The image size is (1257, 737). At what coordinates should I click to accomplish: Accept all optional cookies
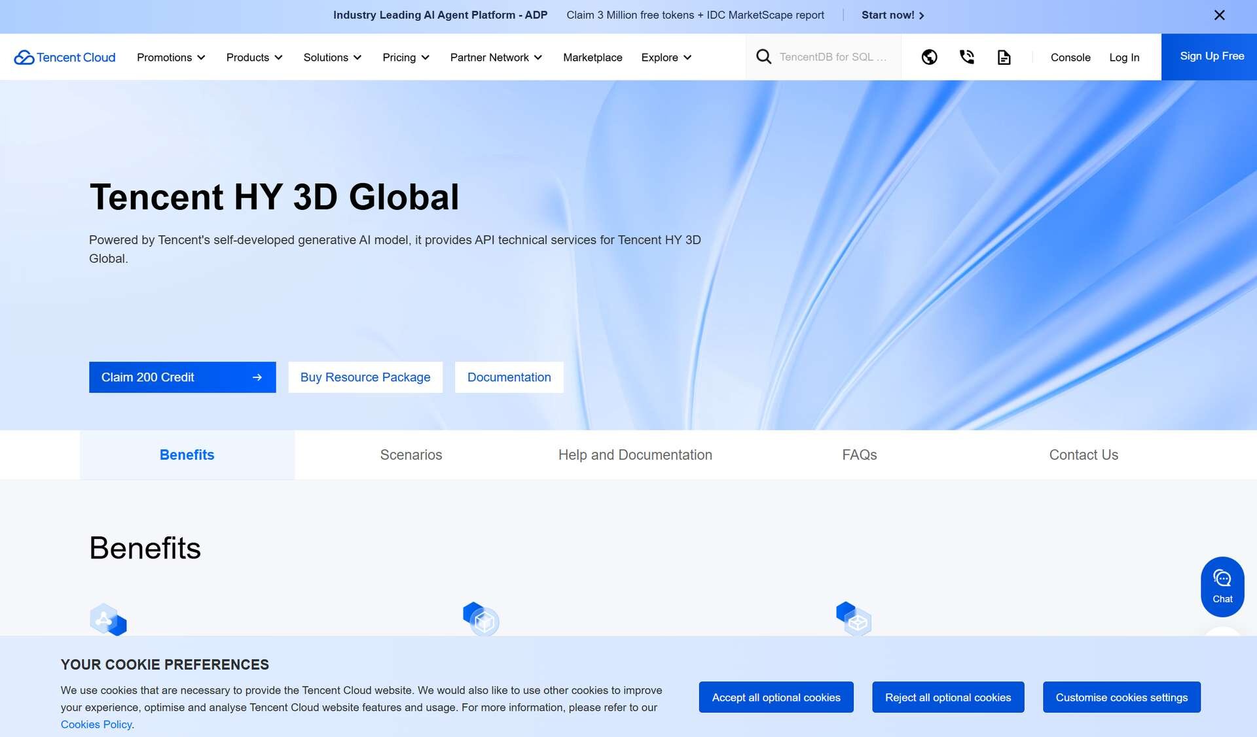tap(776, 697)
